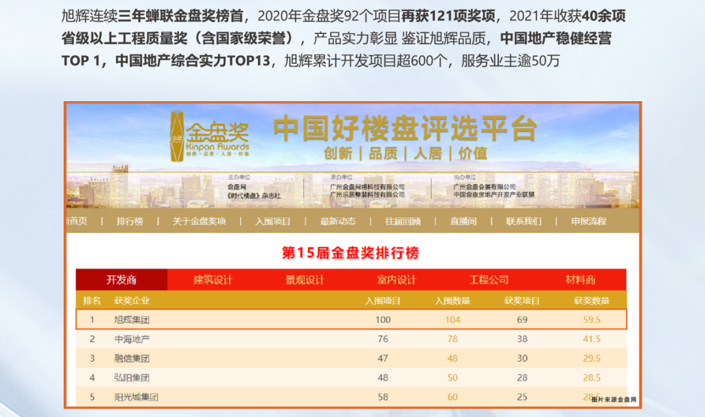Click the 中国金盘房地产开发产业联盟 text
This screenshot has height=417, width=705.
point(494,194)
